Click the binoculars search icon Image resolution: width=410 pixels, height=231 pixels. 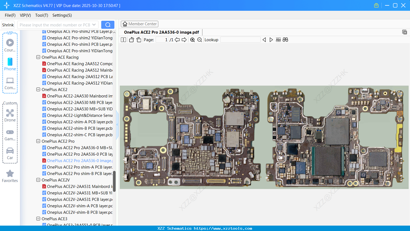coord(285,40)
